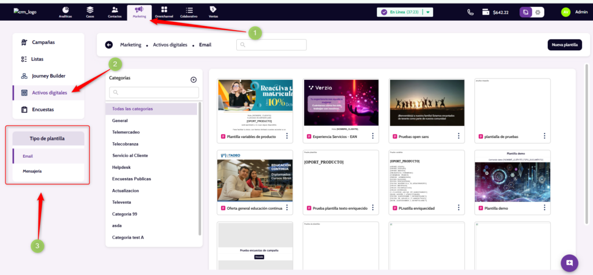Click the categories search field
This screenshot has width=593, height=275.
[x=154, y=92]
